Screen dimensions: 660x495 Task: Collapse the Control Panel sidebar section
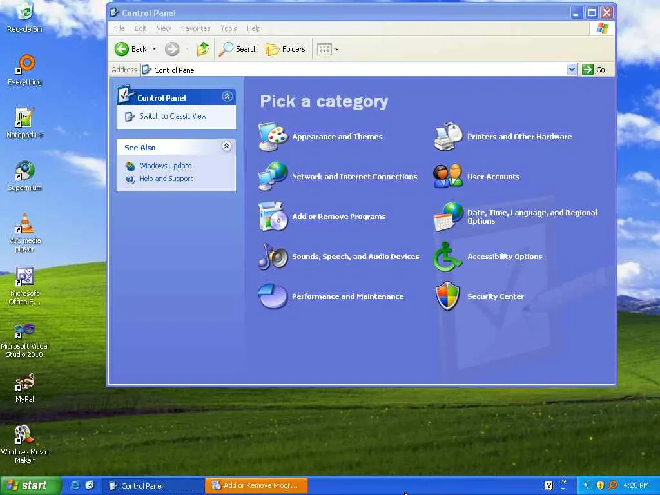click(x=227, y=97)
